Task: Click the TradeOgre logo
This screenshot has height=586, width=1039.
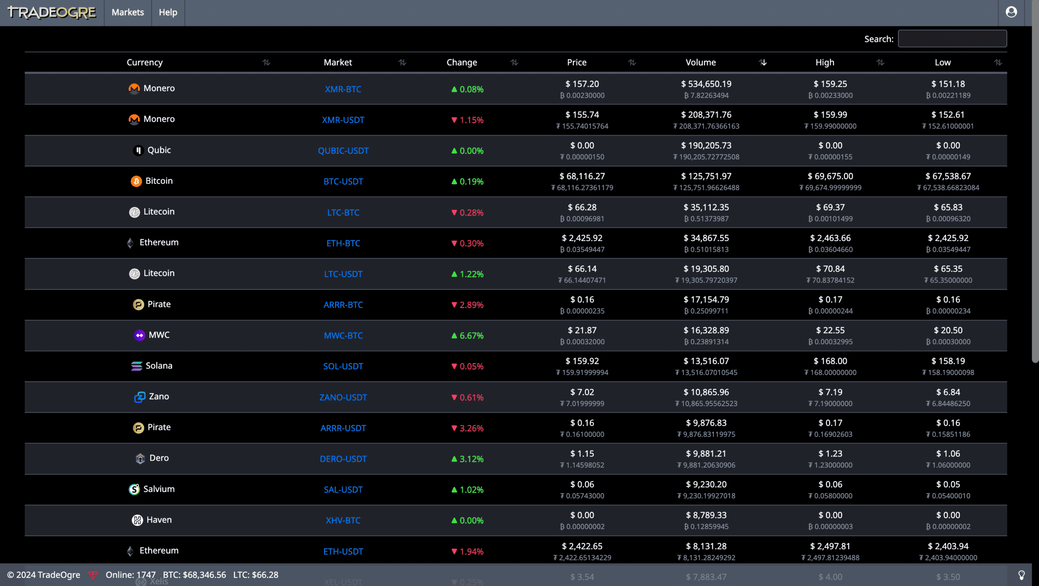Action: [52, 12]
